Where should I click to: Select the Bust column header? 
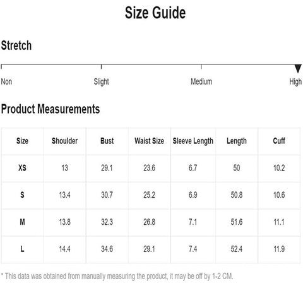tap(107, 141)
